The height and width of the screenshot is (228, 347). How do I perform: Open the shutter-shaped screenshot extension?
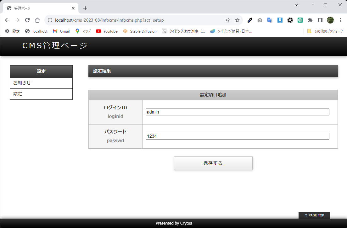coord(290,20)
